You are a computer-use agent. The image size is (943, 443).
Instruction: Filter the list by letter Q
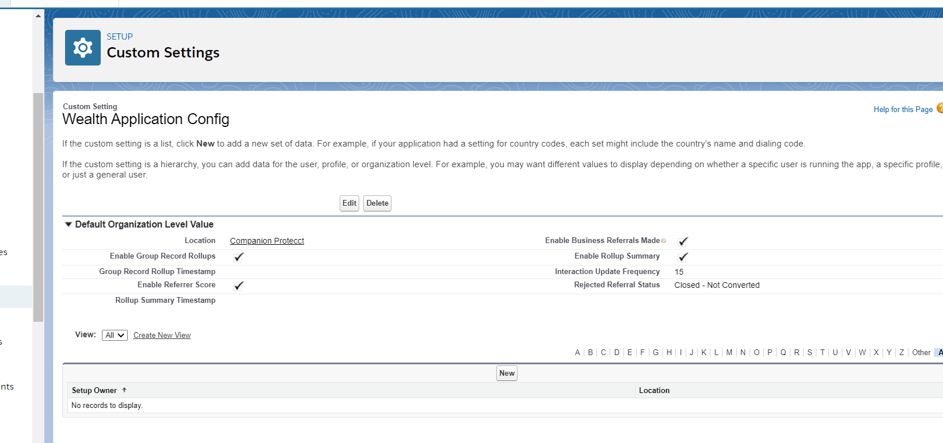(783, 352)
